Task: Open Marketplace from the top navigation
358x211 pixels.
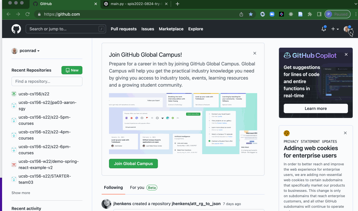Action: (x=171, y=29)
